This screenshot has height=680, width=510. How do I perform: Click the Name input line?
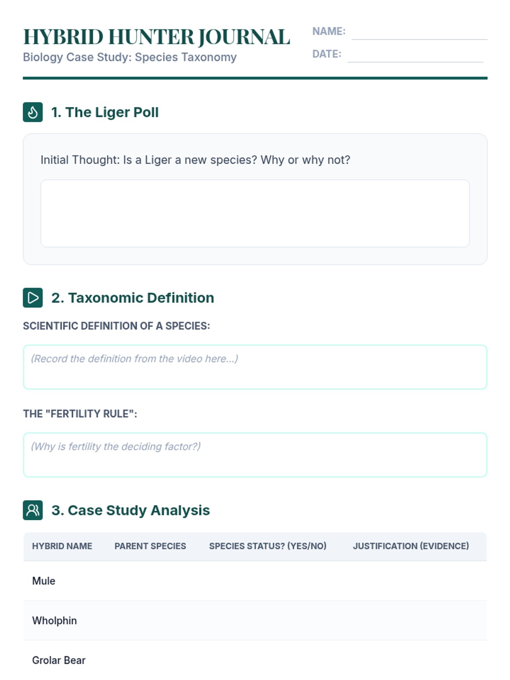(419, 33)
